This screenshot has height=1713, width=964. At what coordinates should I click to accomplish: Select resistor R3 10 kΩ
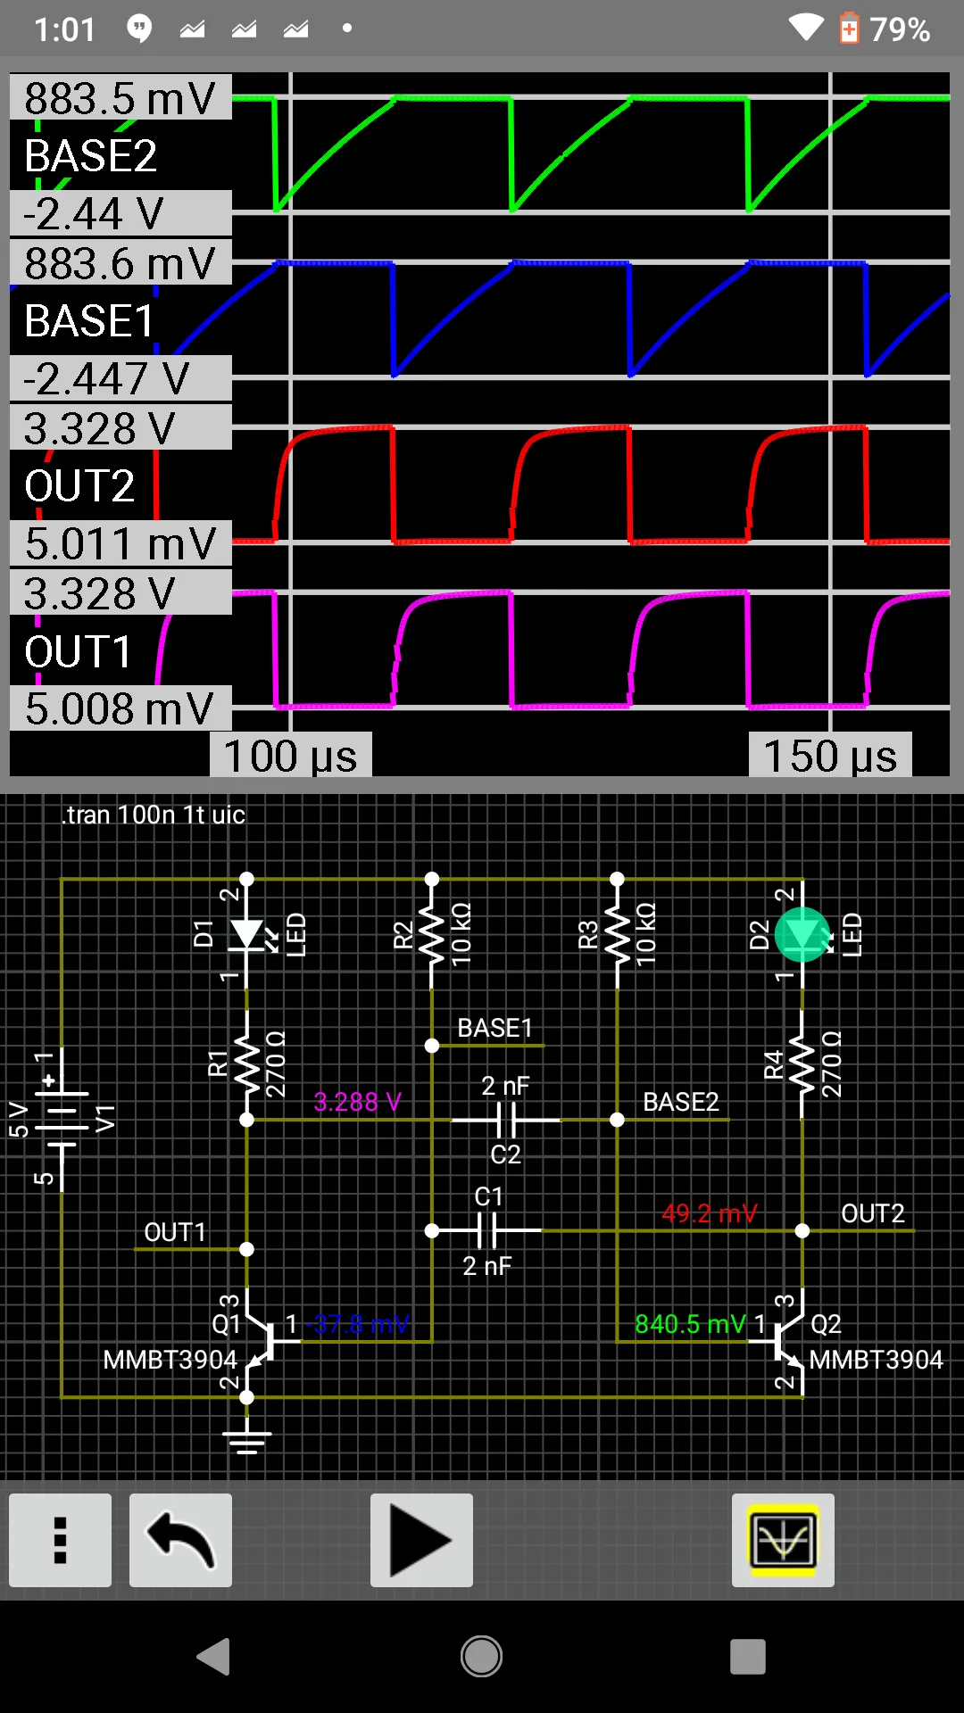tap(617, 934)
